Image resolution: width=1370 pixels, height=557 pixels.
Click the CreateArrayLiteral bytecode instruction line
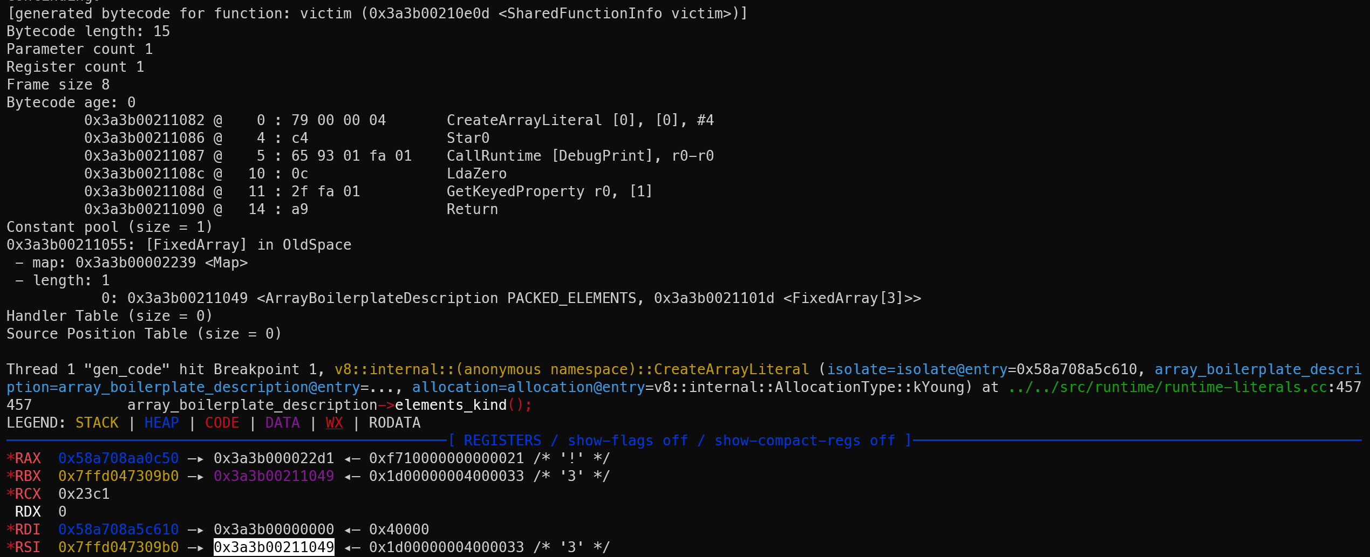(399, 120)
